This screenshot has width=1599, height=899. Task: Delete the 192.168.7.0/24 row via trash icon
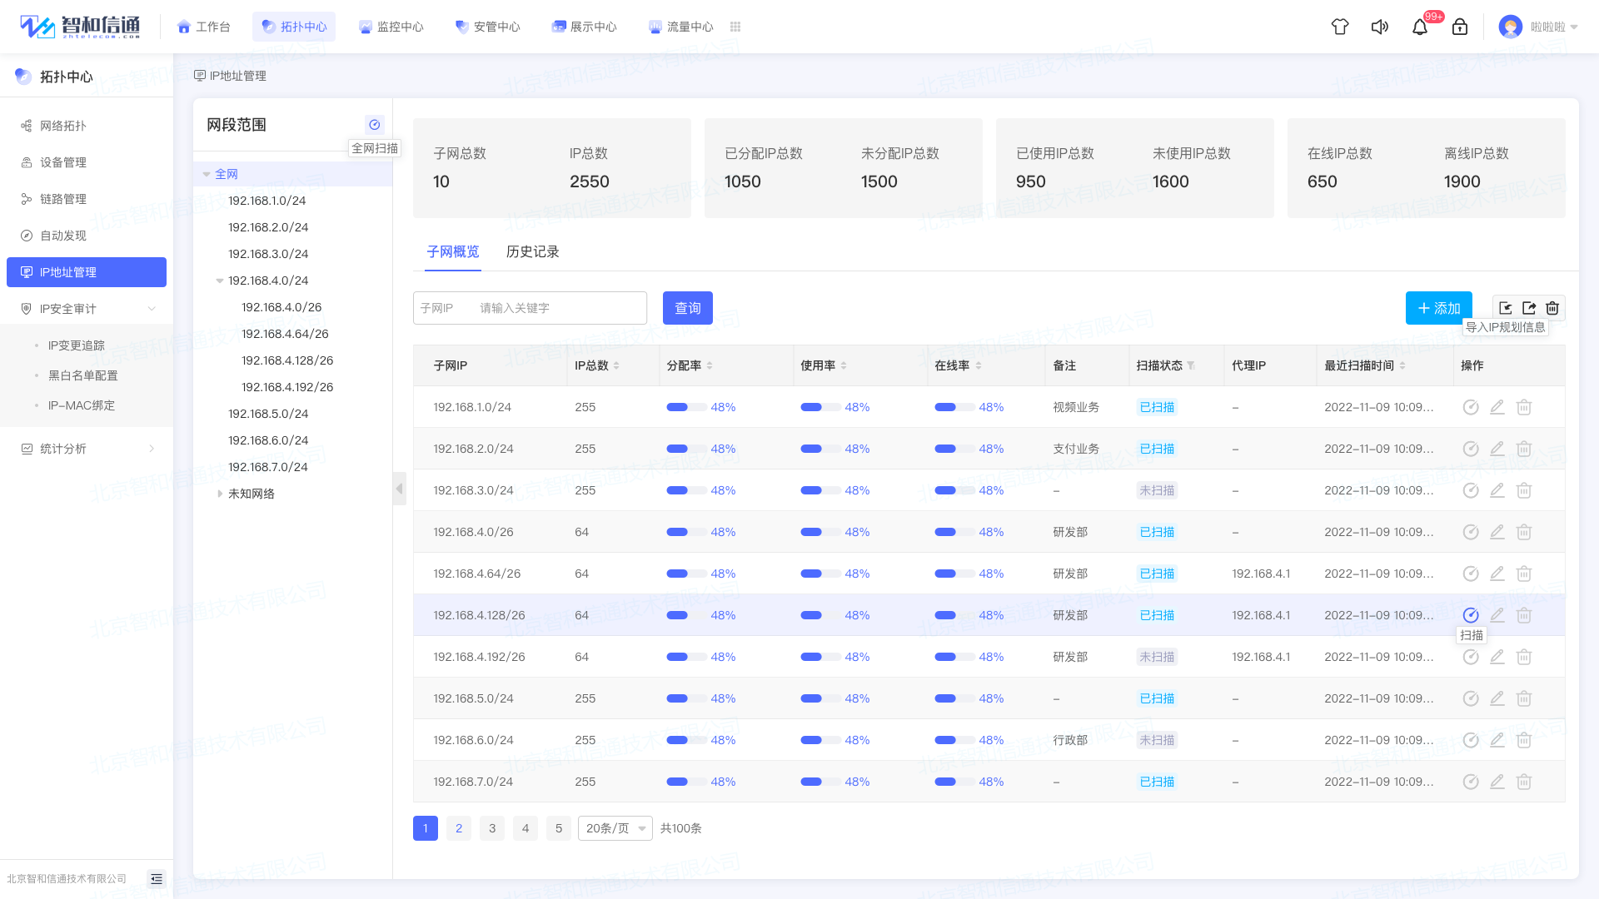click(x=1524, y=782)
